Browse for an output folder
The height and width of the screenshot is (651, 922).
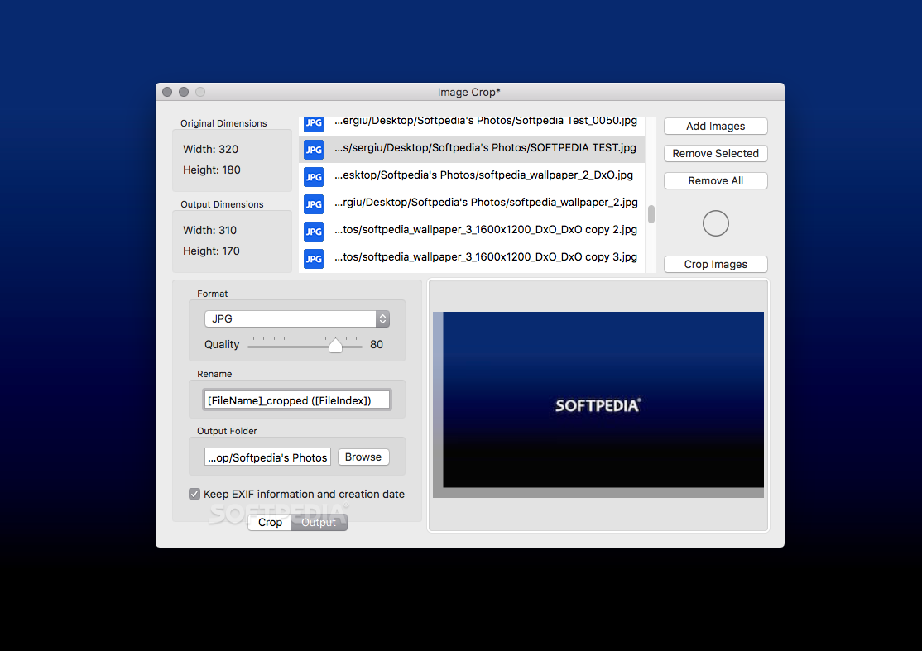[x=363, y=457]
